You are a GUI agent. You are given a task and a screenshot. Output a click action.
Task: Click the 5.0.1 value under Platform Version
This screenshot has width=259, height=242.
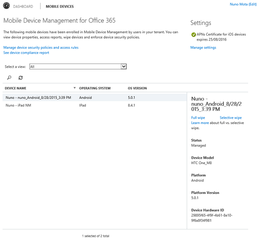tap(195, 198)
